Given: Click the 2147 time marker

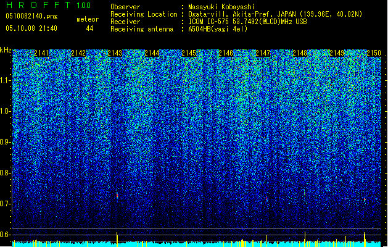Looking at the screenshot, I should tap(263, 53).
